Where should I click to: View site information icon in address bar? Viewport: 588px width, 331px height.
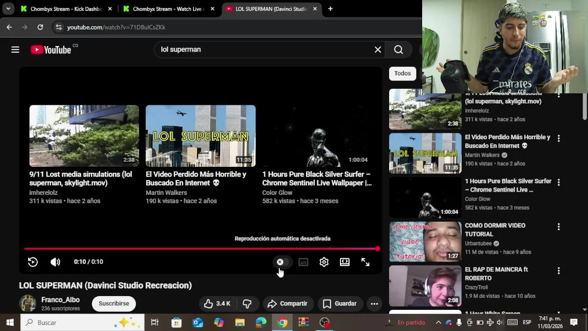(x=58, y=27)
